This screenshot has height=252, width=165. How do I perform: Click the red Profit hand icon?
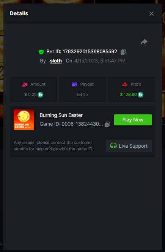pyautogui.click(x=125, y=85)
